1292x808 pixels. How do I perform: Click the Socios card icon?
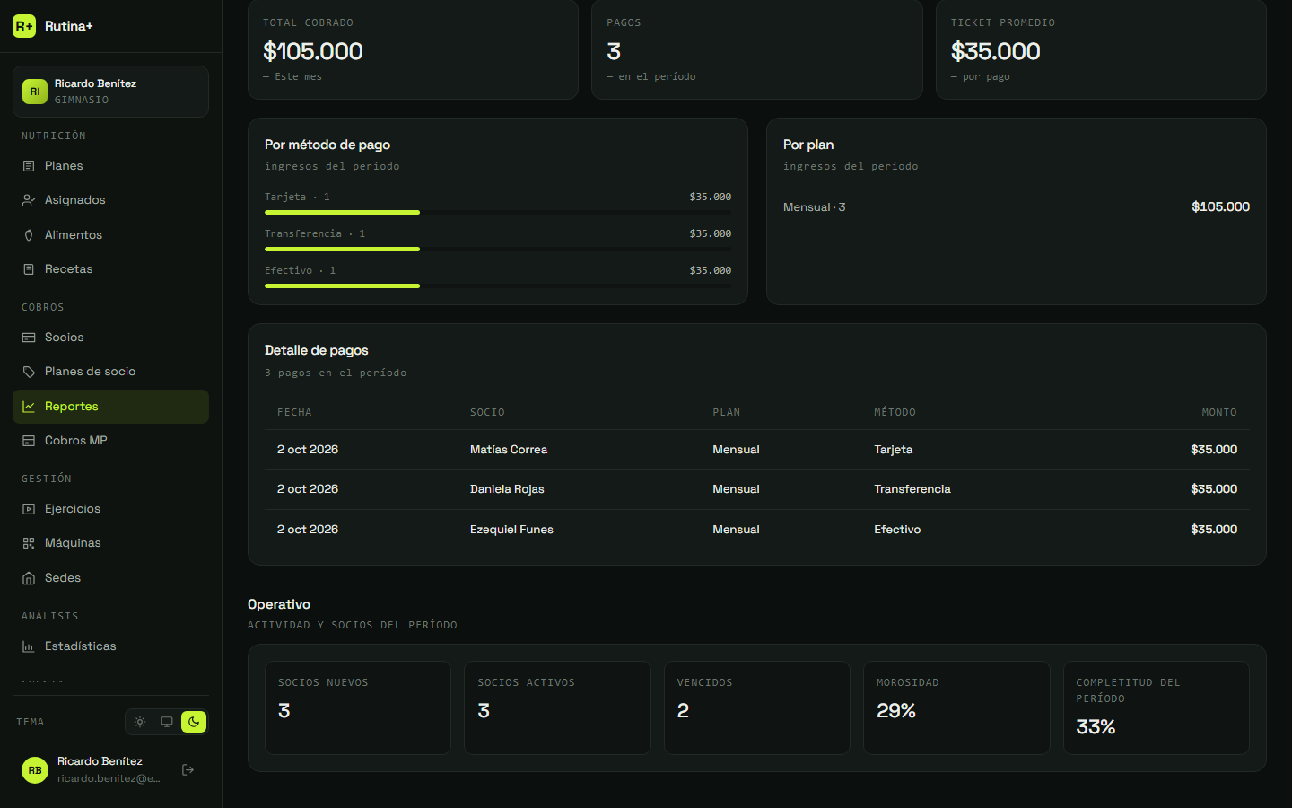(29, 338)
